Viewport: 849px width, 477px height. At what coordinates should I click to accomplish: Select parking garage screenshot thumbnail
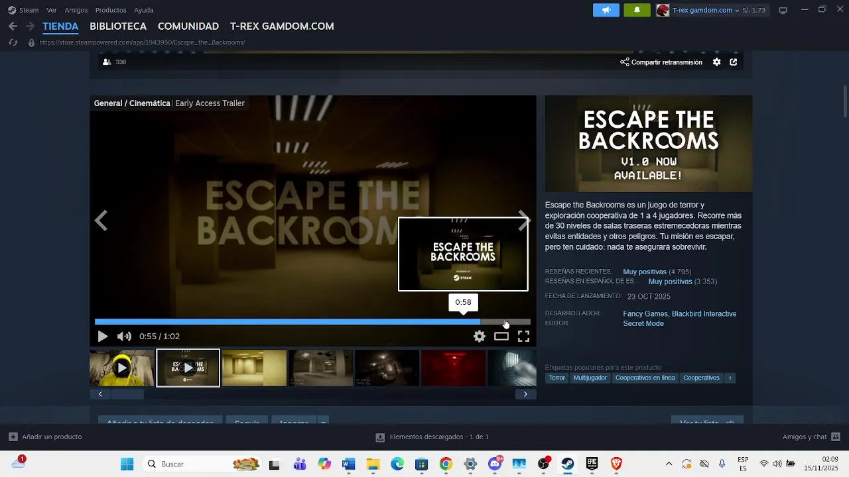point(321,368)
